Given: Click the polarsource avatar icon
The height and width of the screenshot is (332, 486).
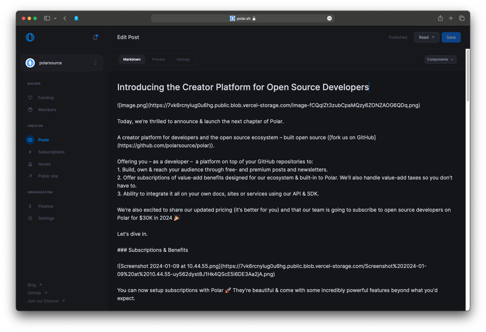Looking at the screenshot, I should pos(30,63).
